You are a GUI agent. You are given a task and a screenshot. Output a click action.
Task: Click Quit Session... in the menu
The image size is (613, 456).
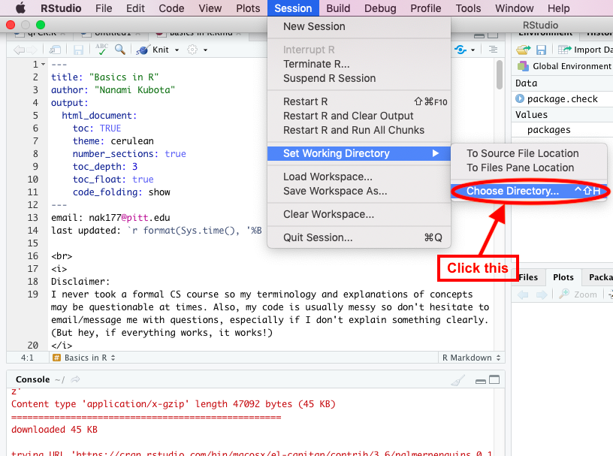point(359,237)
